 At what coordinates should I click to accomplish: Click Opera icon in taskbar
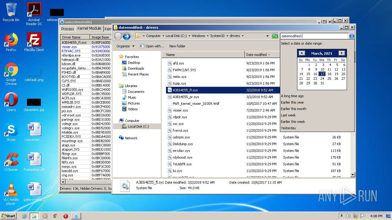point(66,216)
